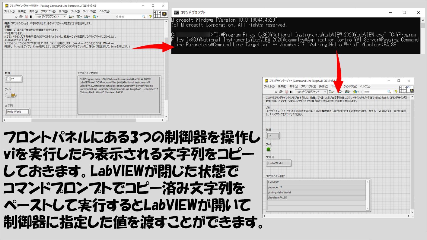This screenshot has width=427, height=240.
Task: Click the コマンドプロンプト window vertical scrollbar
Action: tap(422, 36)
